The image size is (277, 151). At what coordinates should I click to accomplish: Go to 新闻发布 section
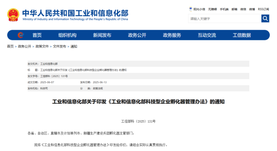point(102,35)
